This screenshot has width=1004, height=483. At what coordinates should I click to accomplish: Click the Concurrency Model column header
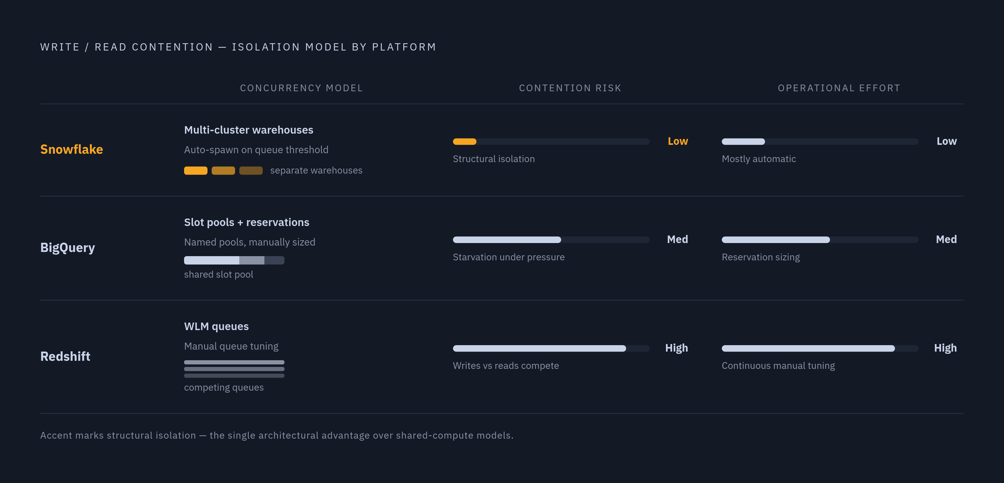(x=301, y=88)
